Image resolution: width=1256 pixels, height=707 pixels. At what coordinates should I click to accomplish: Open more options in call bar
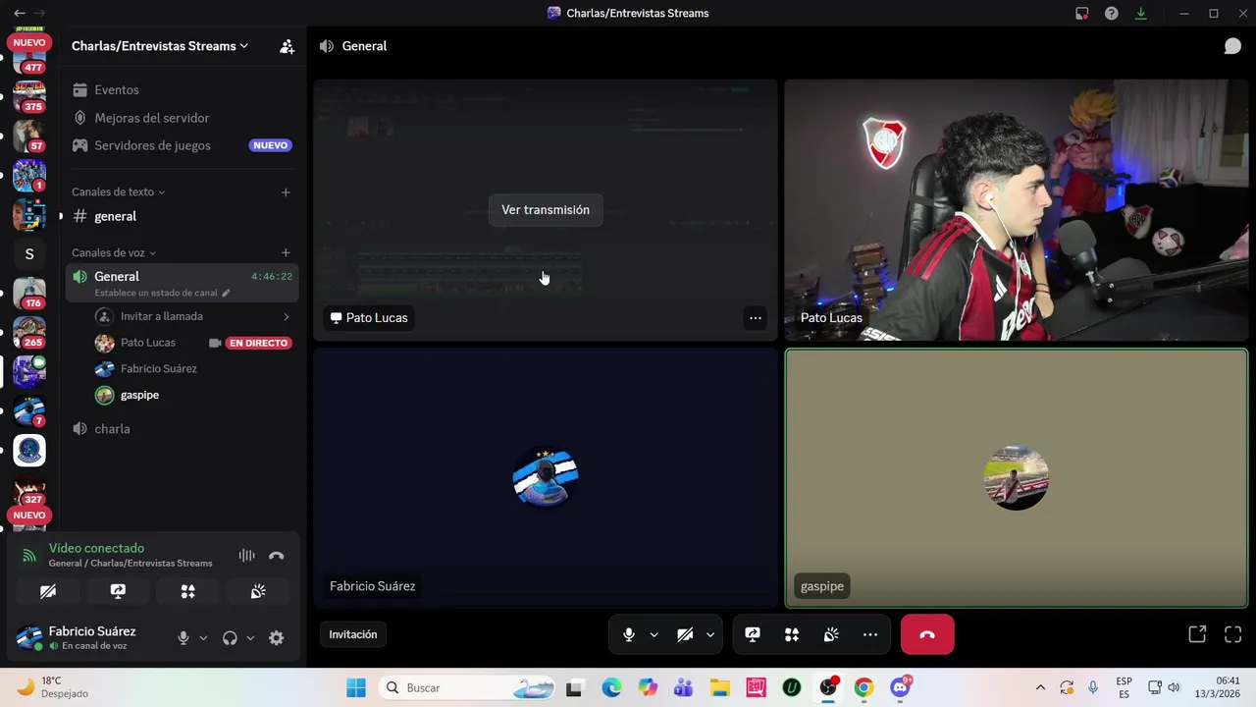point(870,634)
